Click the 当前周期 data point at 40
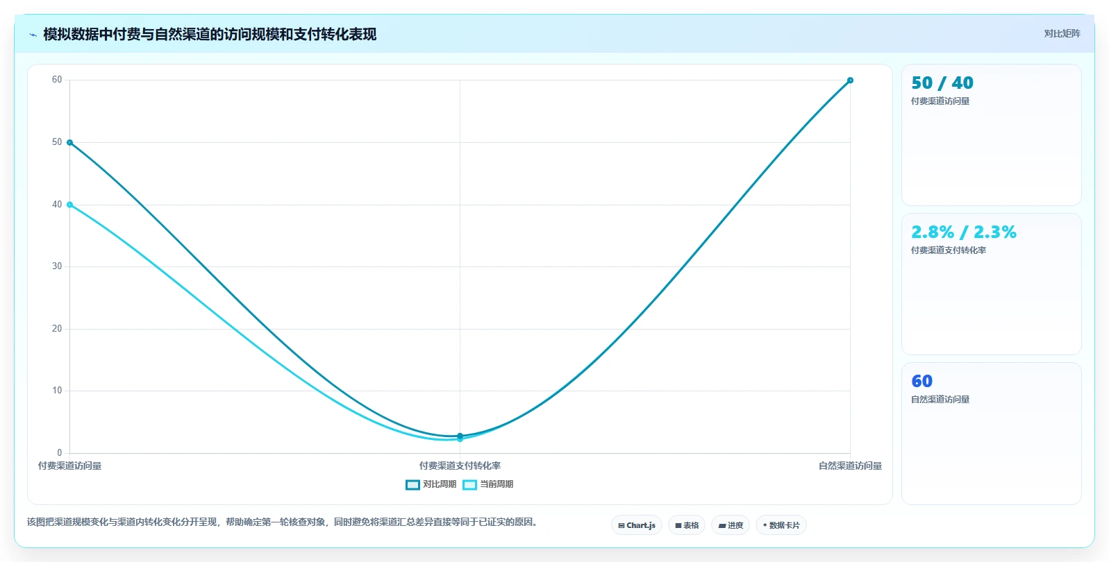The width and height of the screenshot is (1109, 562). [x=69, y=205]
